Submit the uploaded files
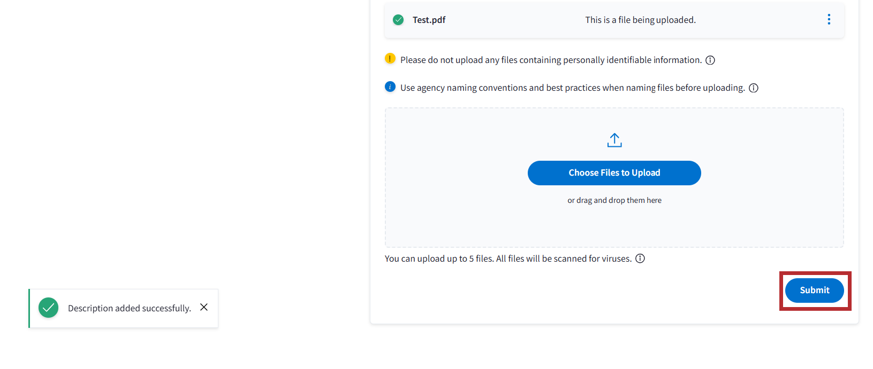The width and height of the screenshot is (873, 369). [814, 291]
